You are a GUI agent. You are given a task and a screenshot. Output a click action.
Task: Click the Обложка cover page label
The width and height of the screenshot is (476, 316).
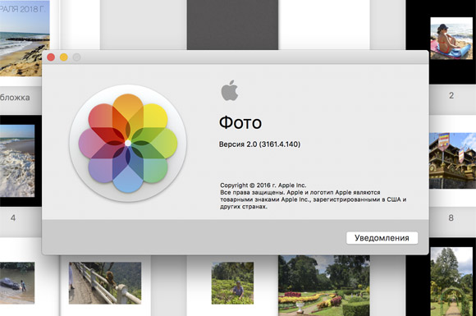(x=15, y=98)
